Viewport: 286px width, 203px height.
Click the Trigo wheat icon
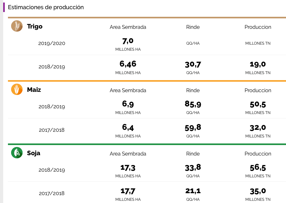point(17,26)
